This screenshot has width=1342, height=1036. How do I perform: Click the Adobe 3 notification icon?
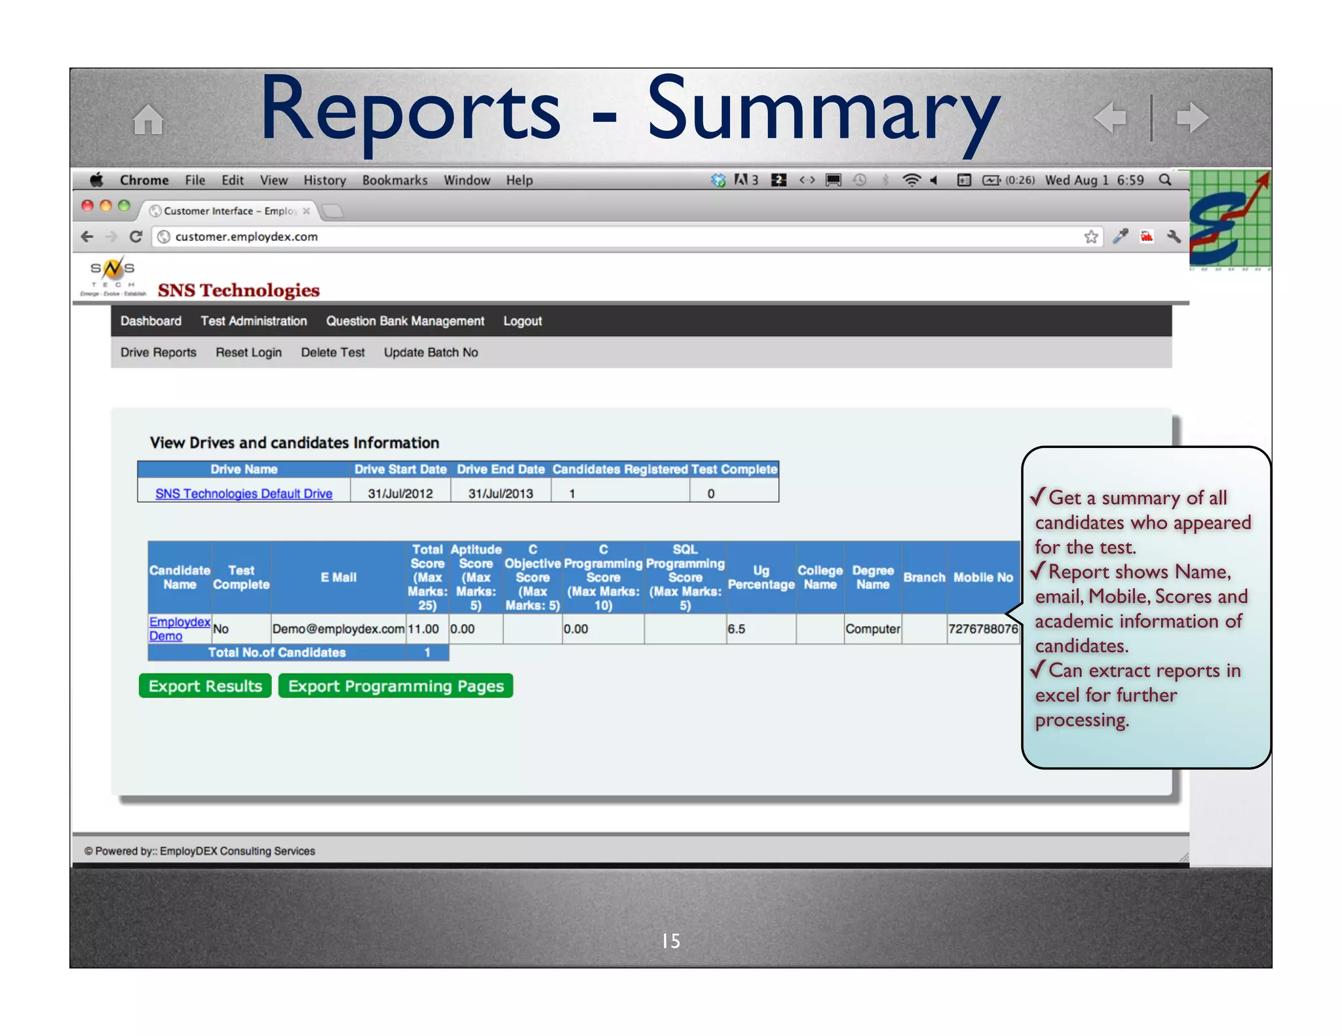(746, 179)
